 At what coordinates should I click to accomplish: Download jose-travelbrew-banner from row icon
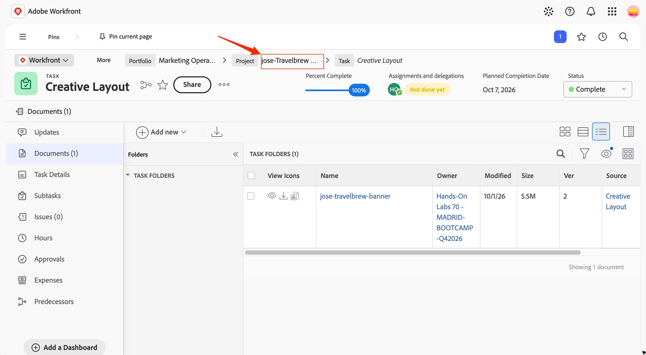coord(283,196)
